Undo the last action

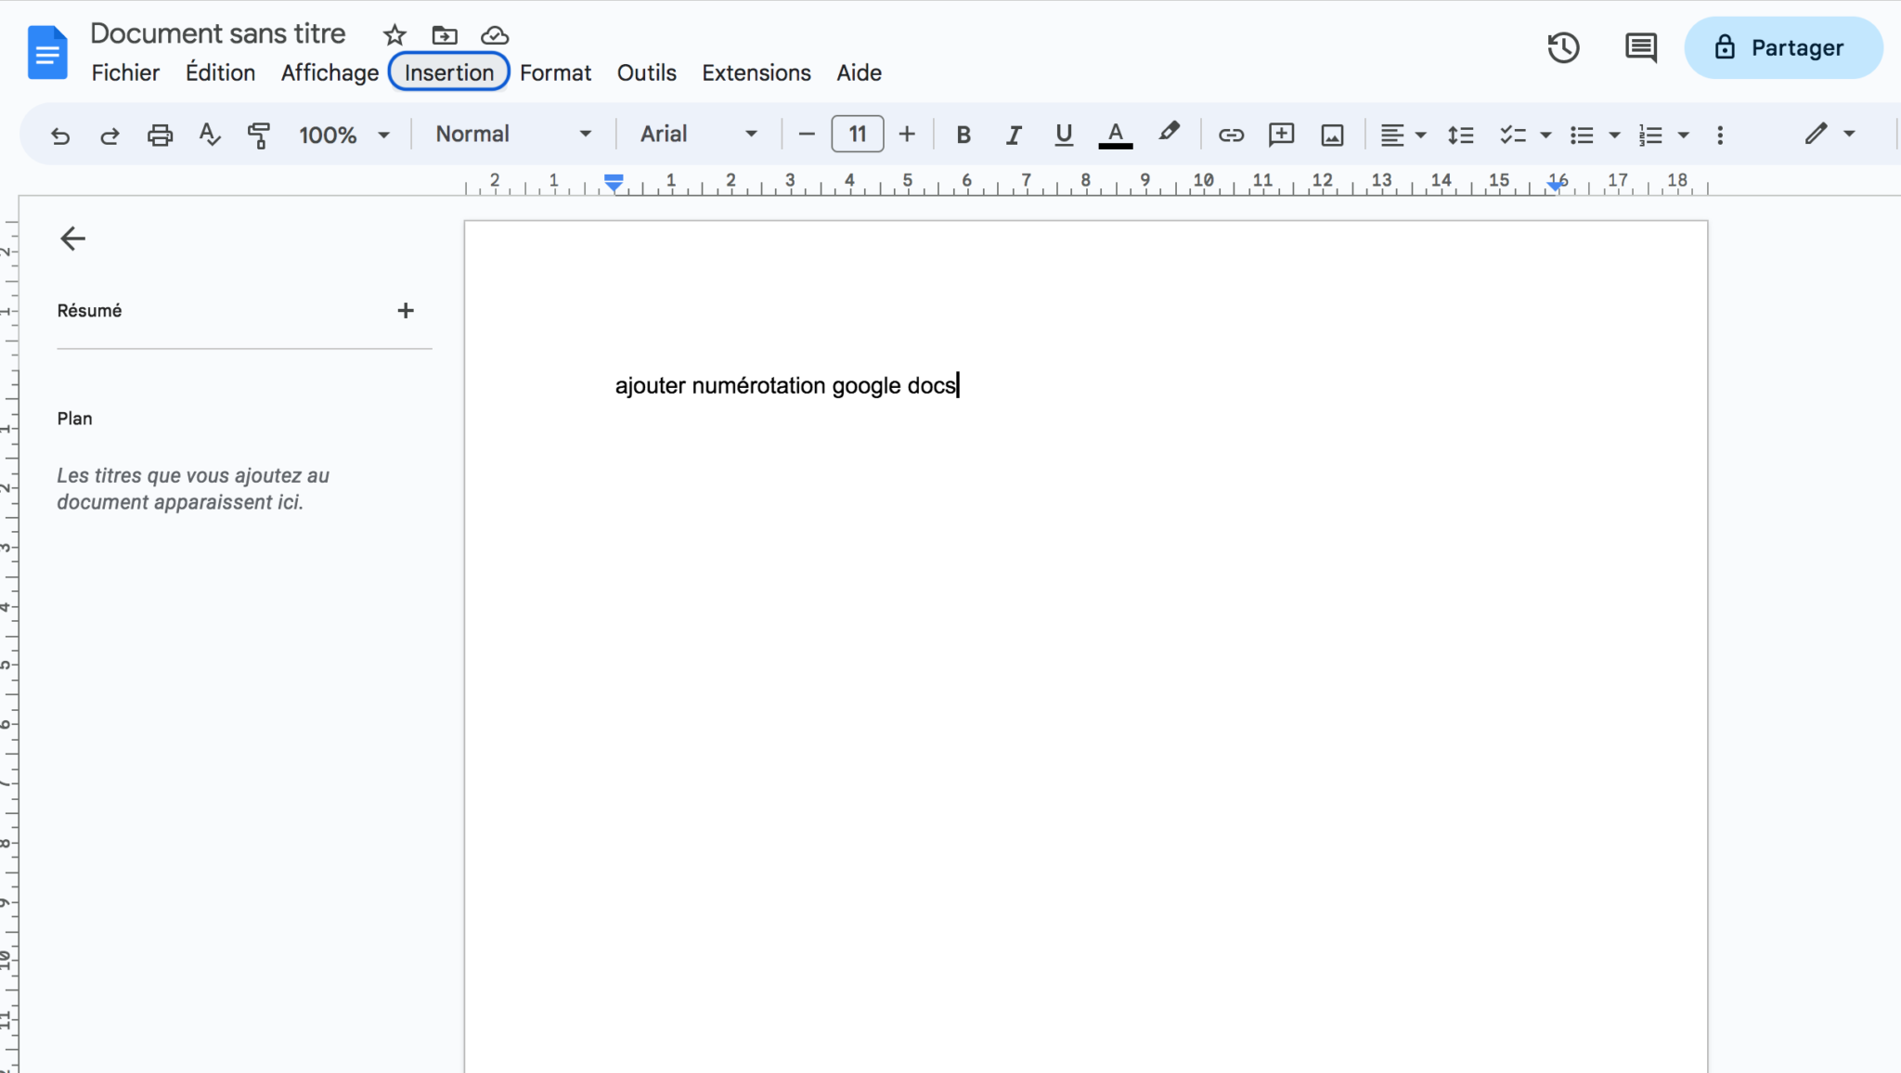59,135
